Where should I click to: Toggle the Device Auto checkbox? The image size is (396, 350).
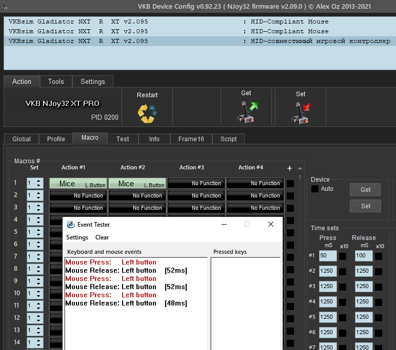click(x=314, y=189)
